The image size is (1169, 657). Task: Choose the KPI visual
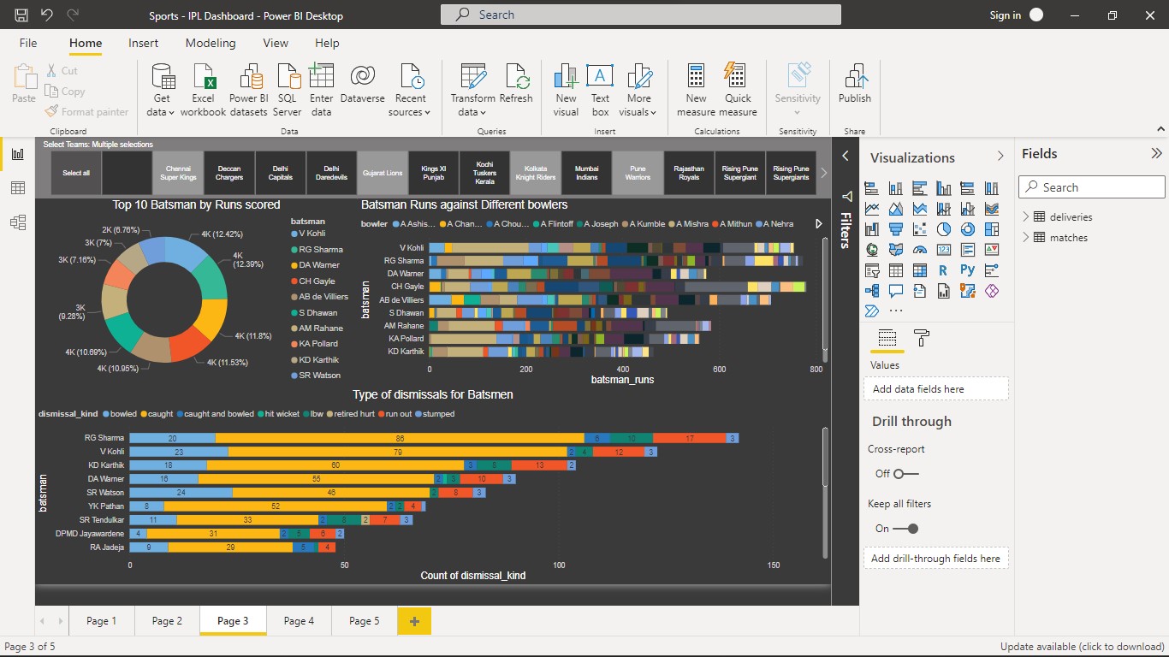pyautogui.click(x=992, y=250)
